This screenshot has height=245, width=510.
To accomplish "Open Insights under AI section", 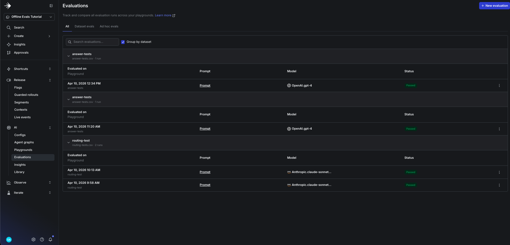I will tap(20, 165).
